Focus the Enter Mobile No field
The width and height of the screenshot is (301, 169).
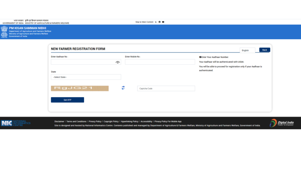point(160,62)
